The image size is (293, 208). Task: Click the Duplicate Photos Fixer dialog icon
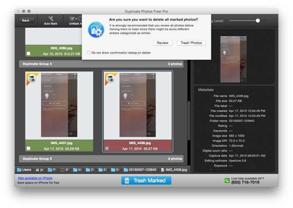click(96, 30)
